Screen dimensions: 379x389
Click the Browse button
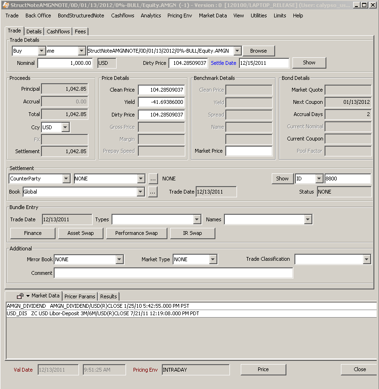[x=259, y=51]
